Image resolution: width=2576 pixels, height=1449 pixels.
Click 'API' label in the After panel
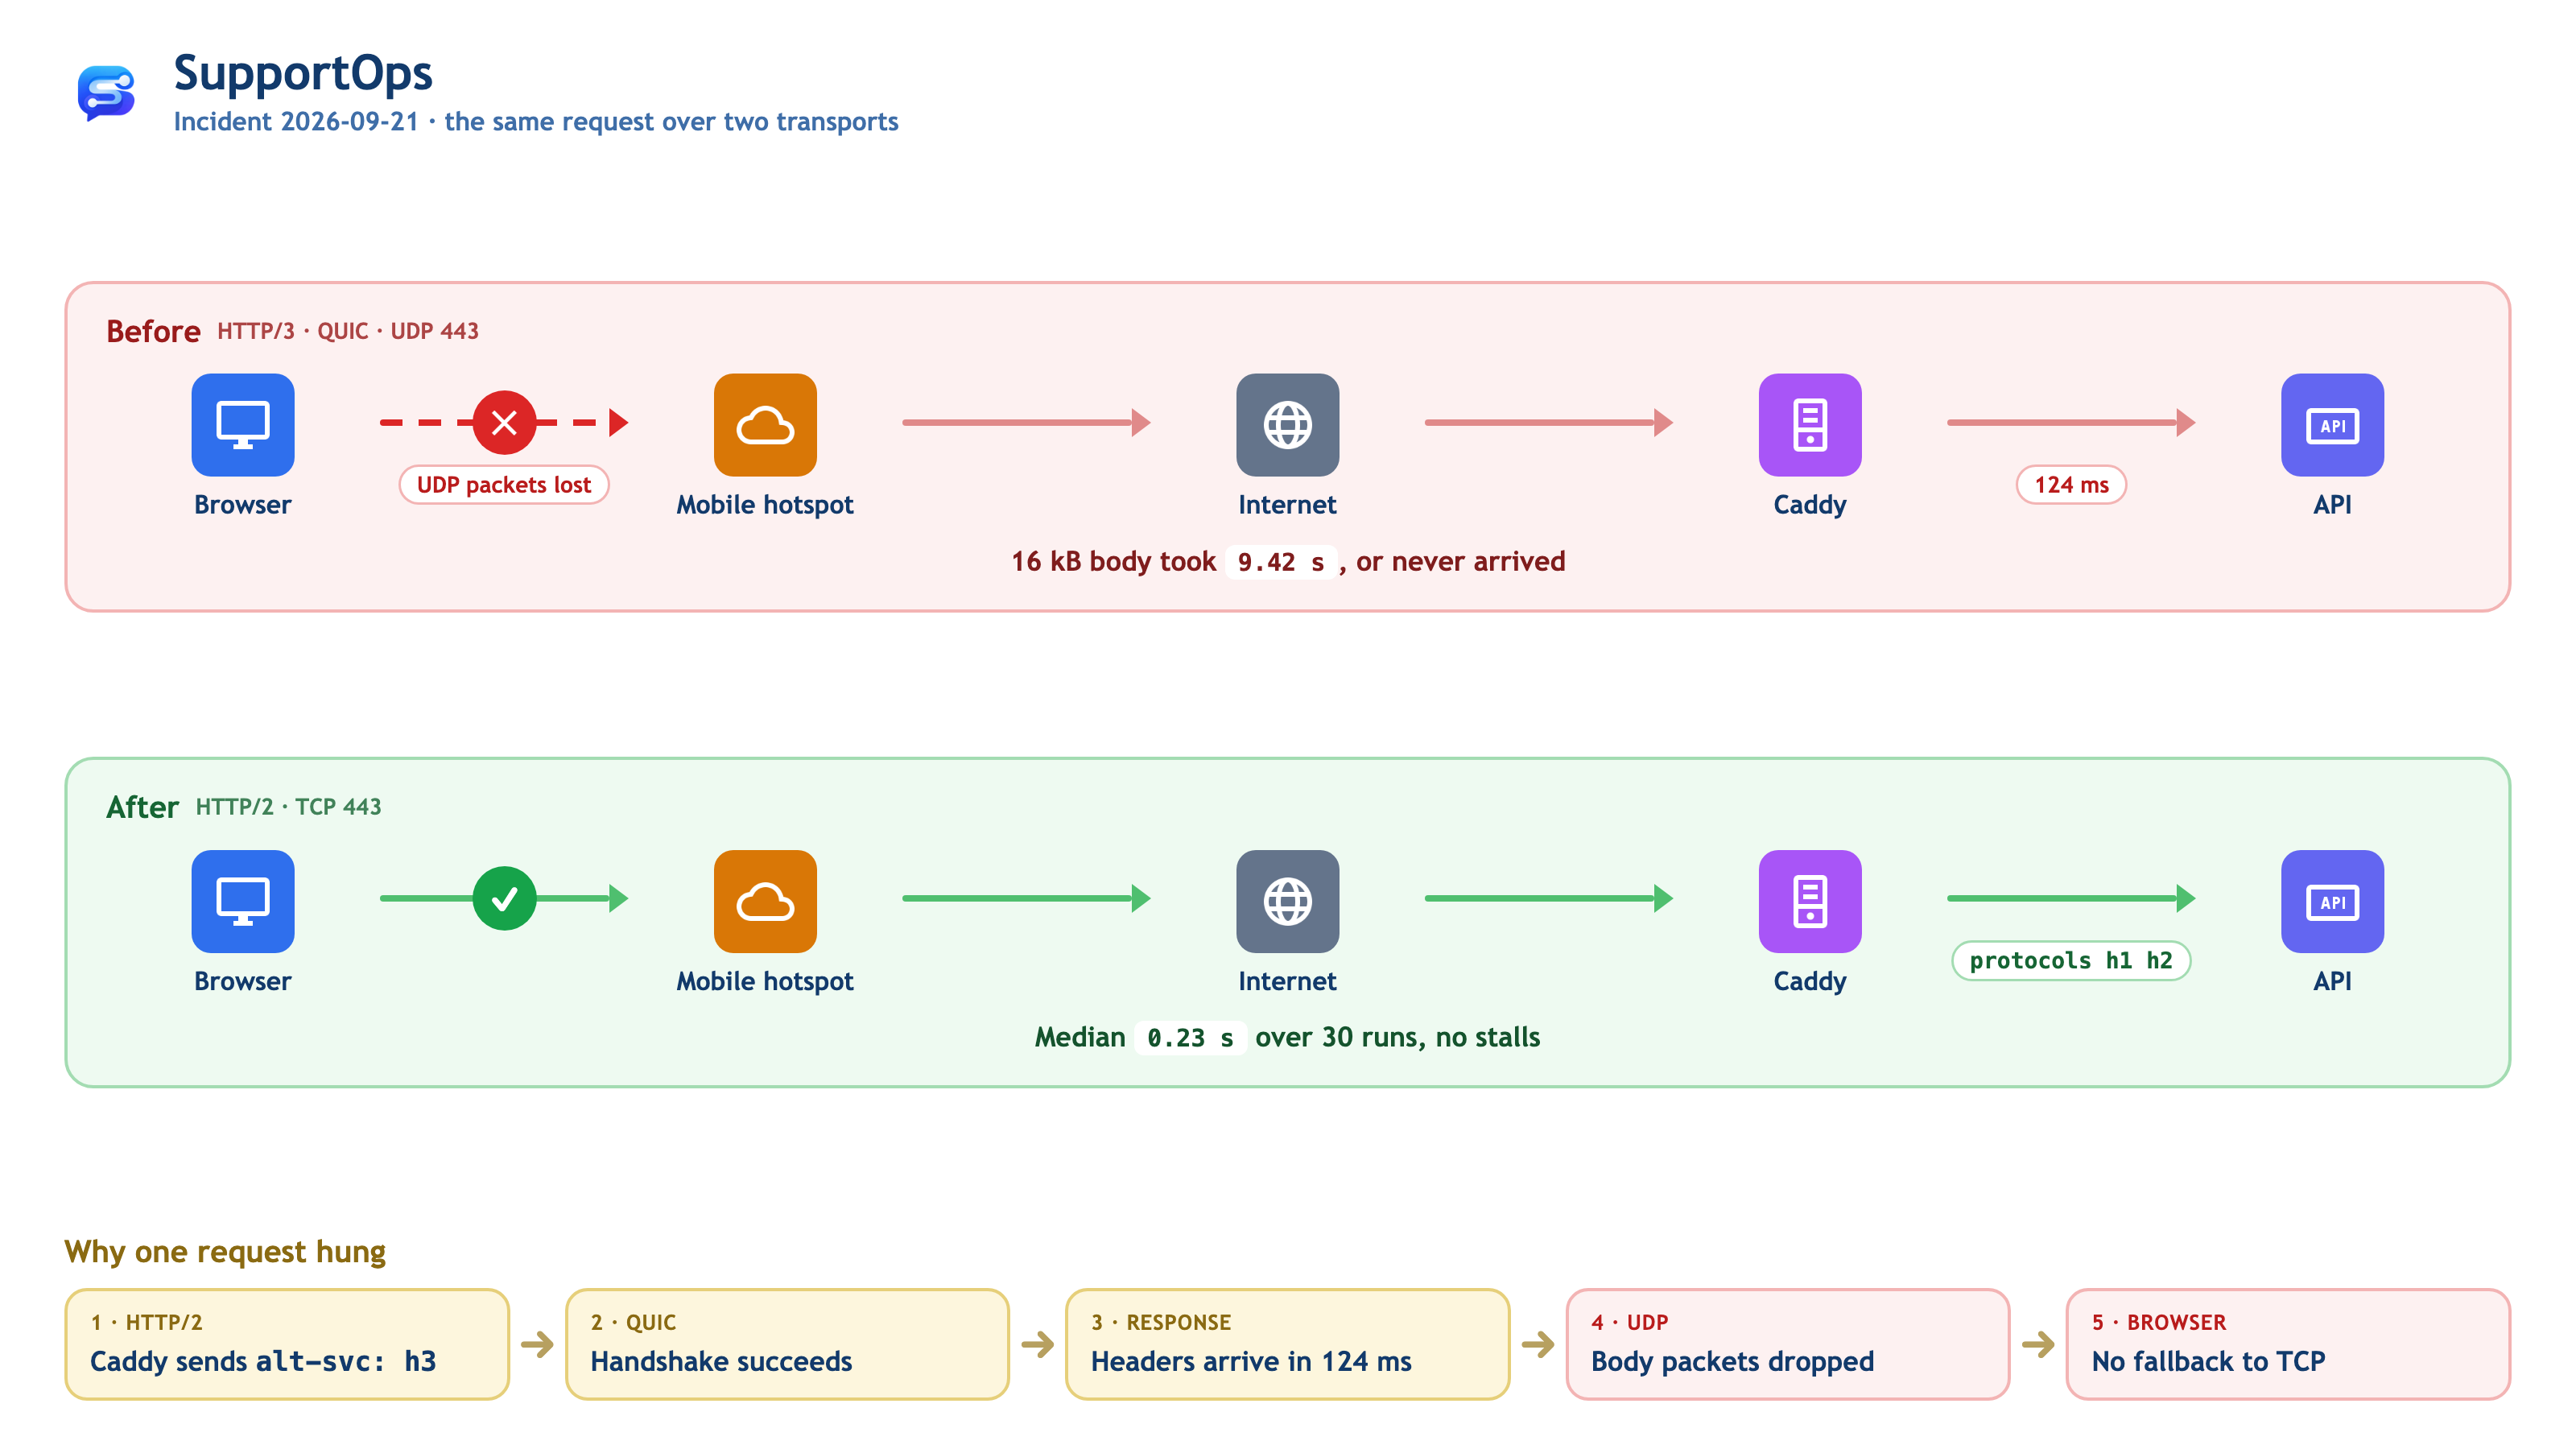pos(2332,981)
